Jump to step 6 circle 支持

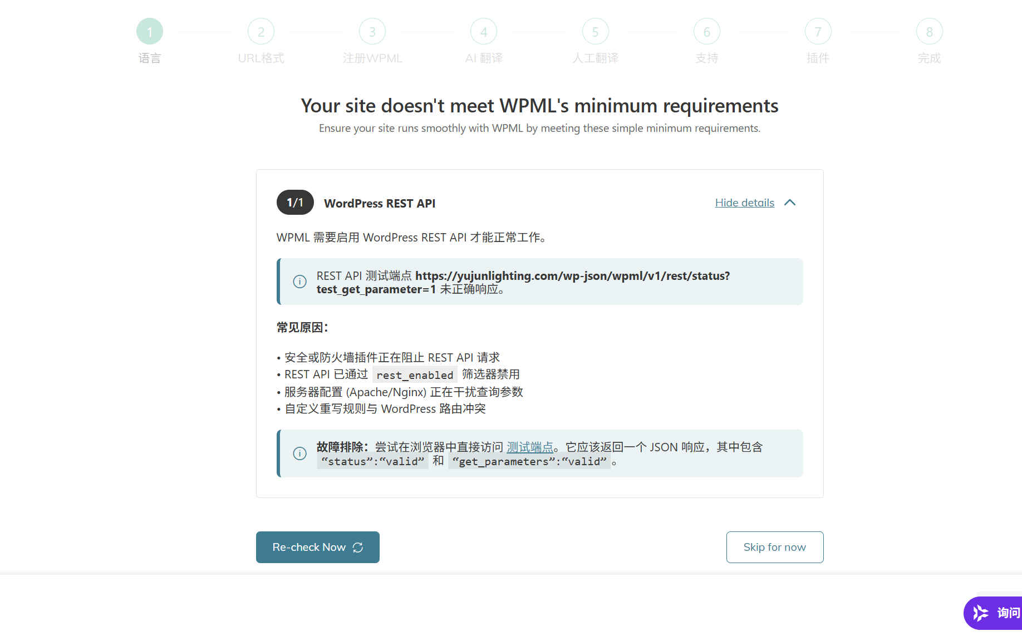[x=707, y=32]
